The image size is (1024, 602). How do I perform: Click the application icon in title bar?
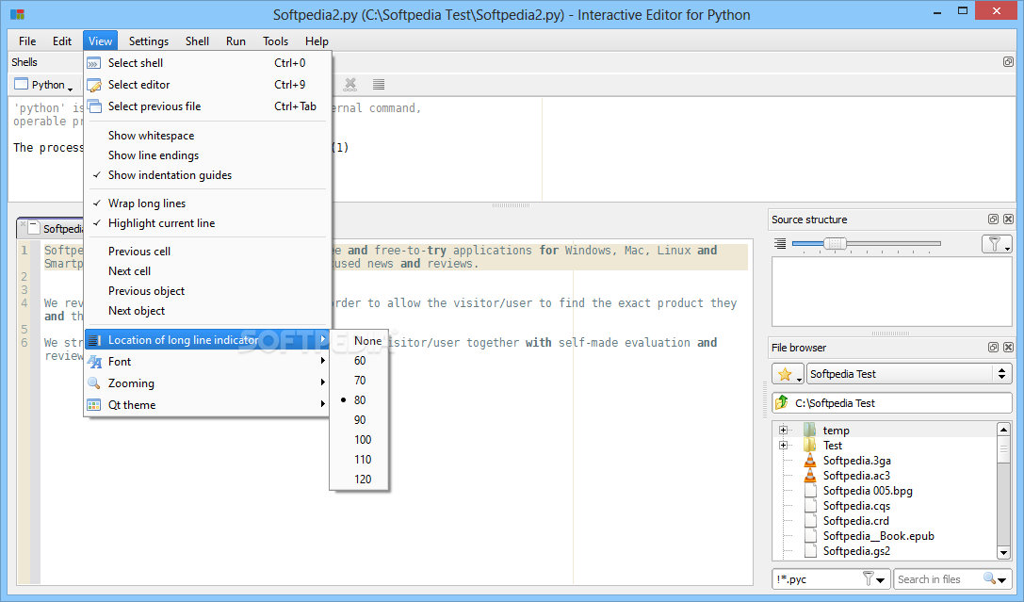[18, 14]
